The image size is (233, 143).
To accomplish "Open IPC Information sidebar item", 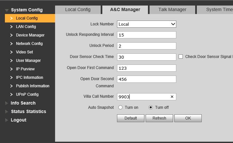I will (29, 78).
